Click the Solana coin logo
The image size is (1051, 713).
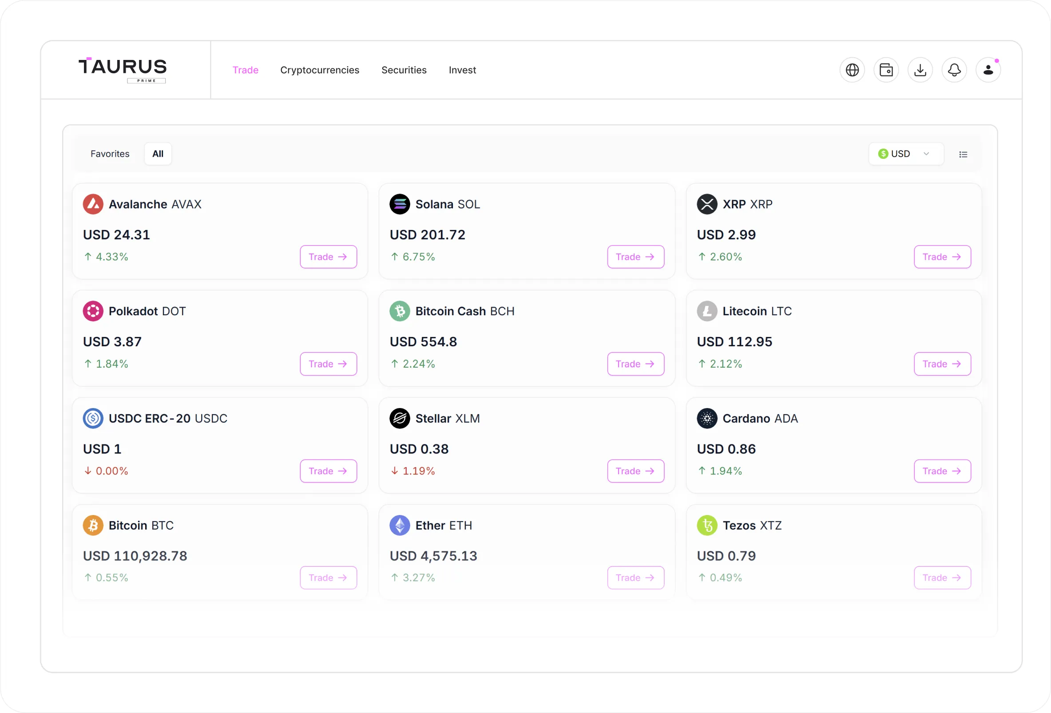tap(400, 204)
